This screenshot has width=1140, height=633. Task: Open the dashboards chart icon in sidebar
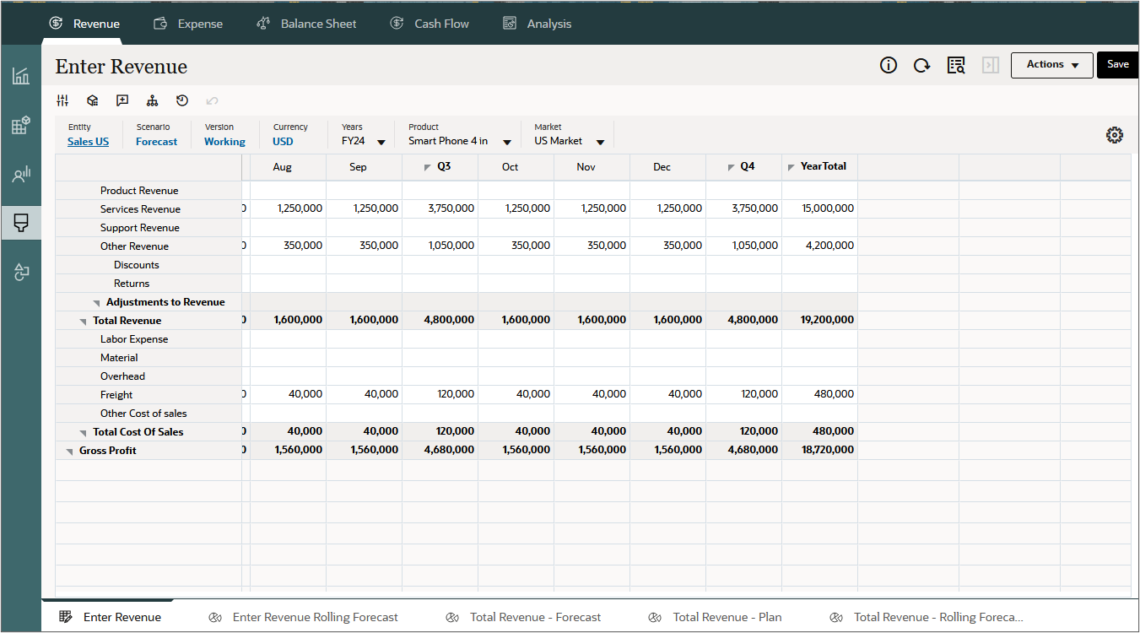coord(21,76)
